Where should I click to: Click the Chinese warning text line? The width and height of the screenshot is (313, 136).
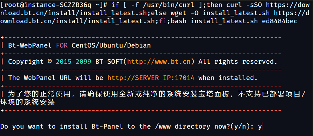point(153,98)
